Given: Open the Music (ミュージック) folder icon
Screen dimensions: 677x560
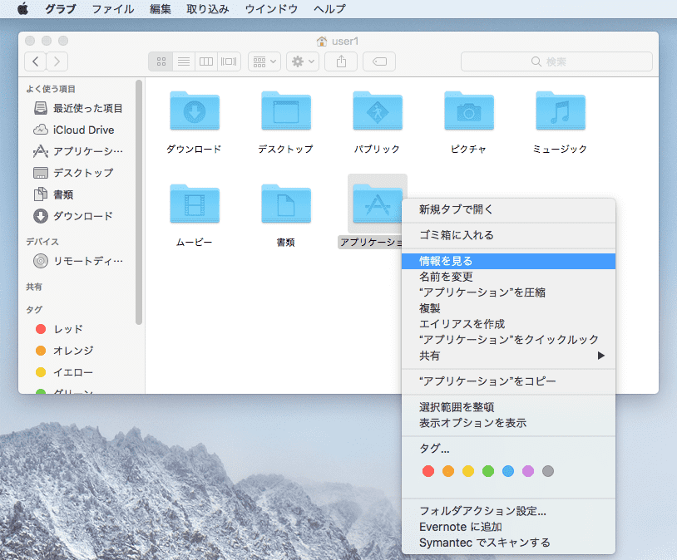Looking at the screenshot, I should [x=560, y=112].
